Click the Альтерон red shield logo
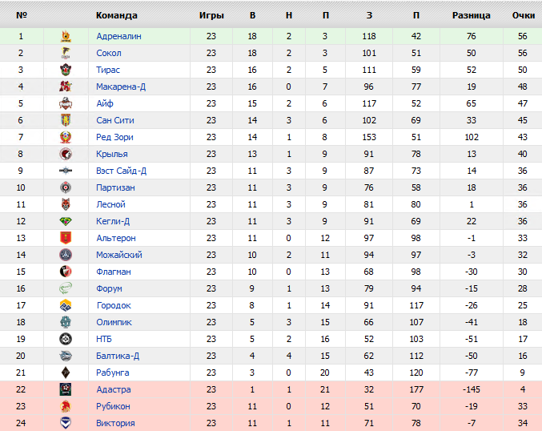Image resolution: width=542 pixels, height=431 pixels. 66,238
